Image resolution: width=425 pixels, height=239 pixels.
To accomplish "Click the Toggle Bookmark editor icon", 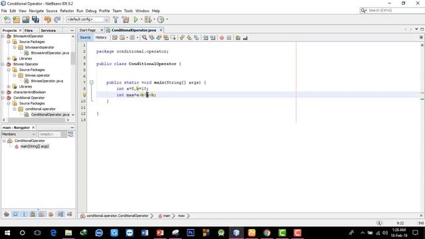I will (197, 38).
